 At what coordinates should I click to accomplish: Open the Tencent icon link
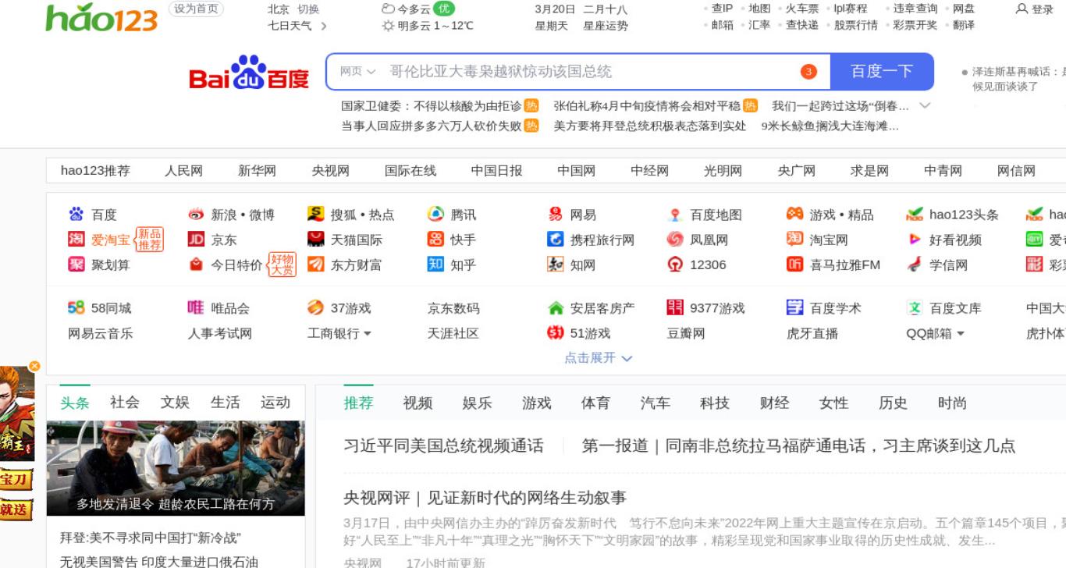[x=435, y=215]
